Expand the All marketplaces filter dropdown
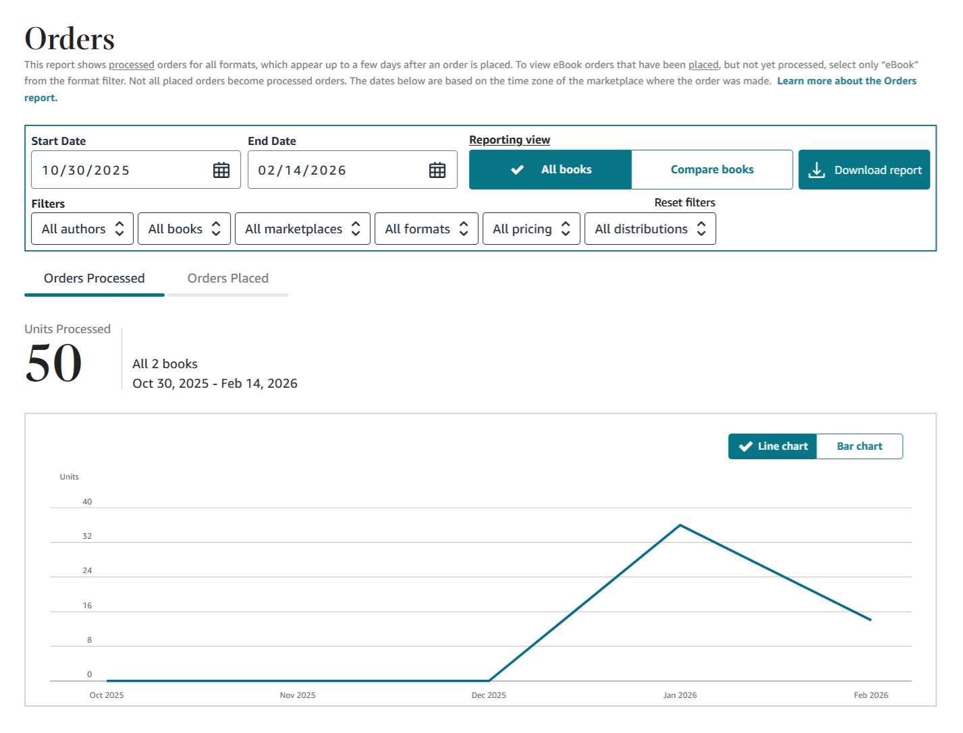This screenshot has width=963, height=733. 302,229
